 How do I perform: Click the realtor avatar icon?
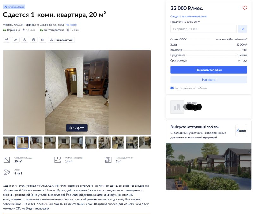177,107
